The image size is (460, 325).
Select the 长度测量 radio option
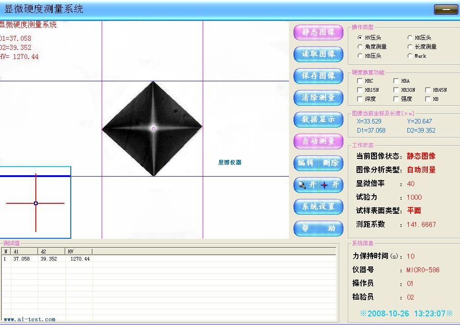(410, 47)
